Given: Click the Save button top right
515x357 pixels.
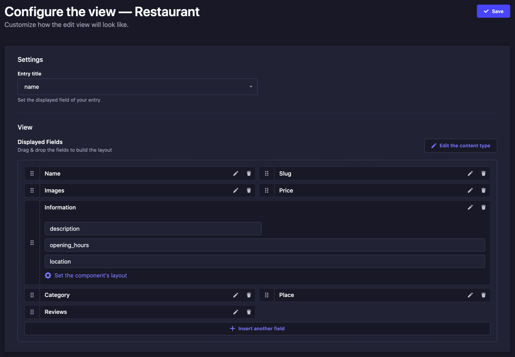Looking at the screenshot, I should [x=494, y=11].
